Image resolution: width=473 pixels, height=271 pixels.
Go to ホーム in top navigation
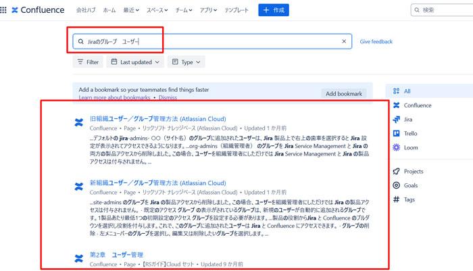tap(109, 10)
